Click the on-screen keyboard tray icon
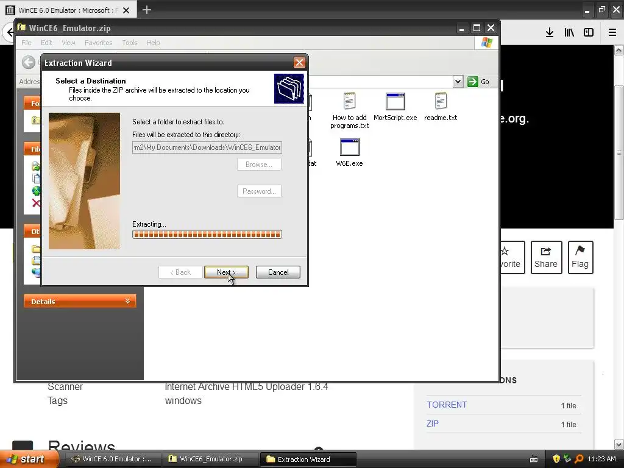The width and height of the screenshot is (624, 468). coord(534,459)
